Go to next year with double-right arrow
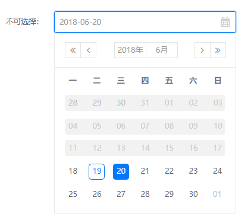The image size is (251, 223). [218, 50]
